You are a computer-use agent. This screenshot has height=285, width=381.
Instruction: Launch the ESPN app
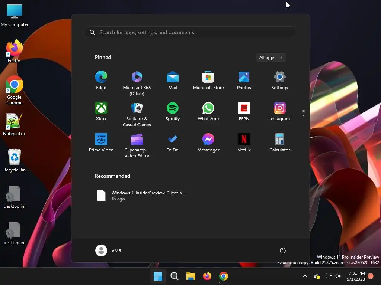point(244,111)
